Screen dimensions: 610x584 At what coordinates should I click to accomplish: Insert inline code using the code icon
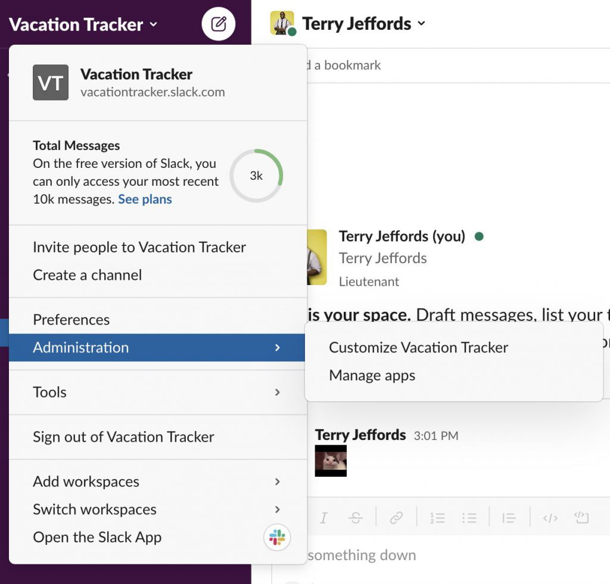(549, 518)
